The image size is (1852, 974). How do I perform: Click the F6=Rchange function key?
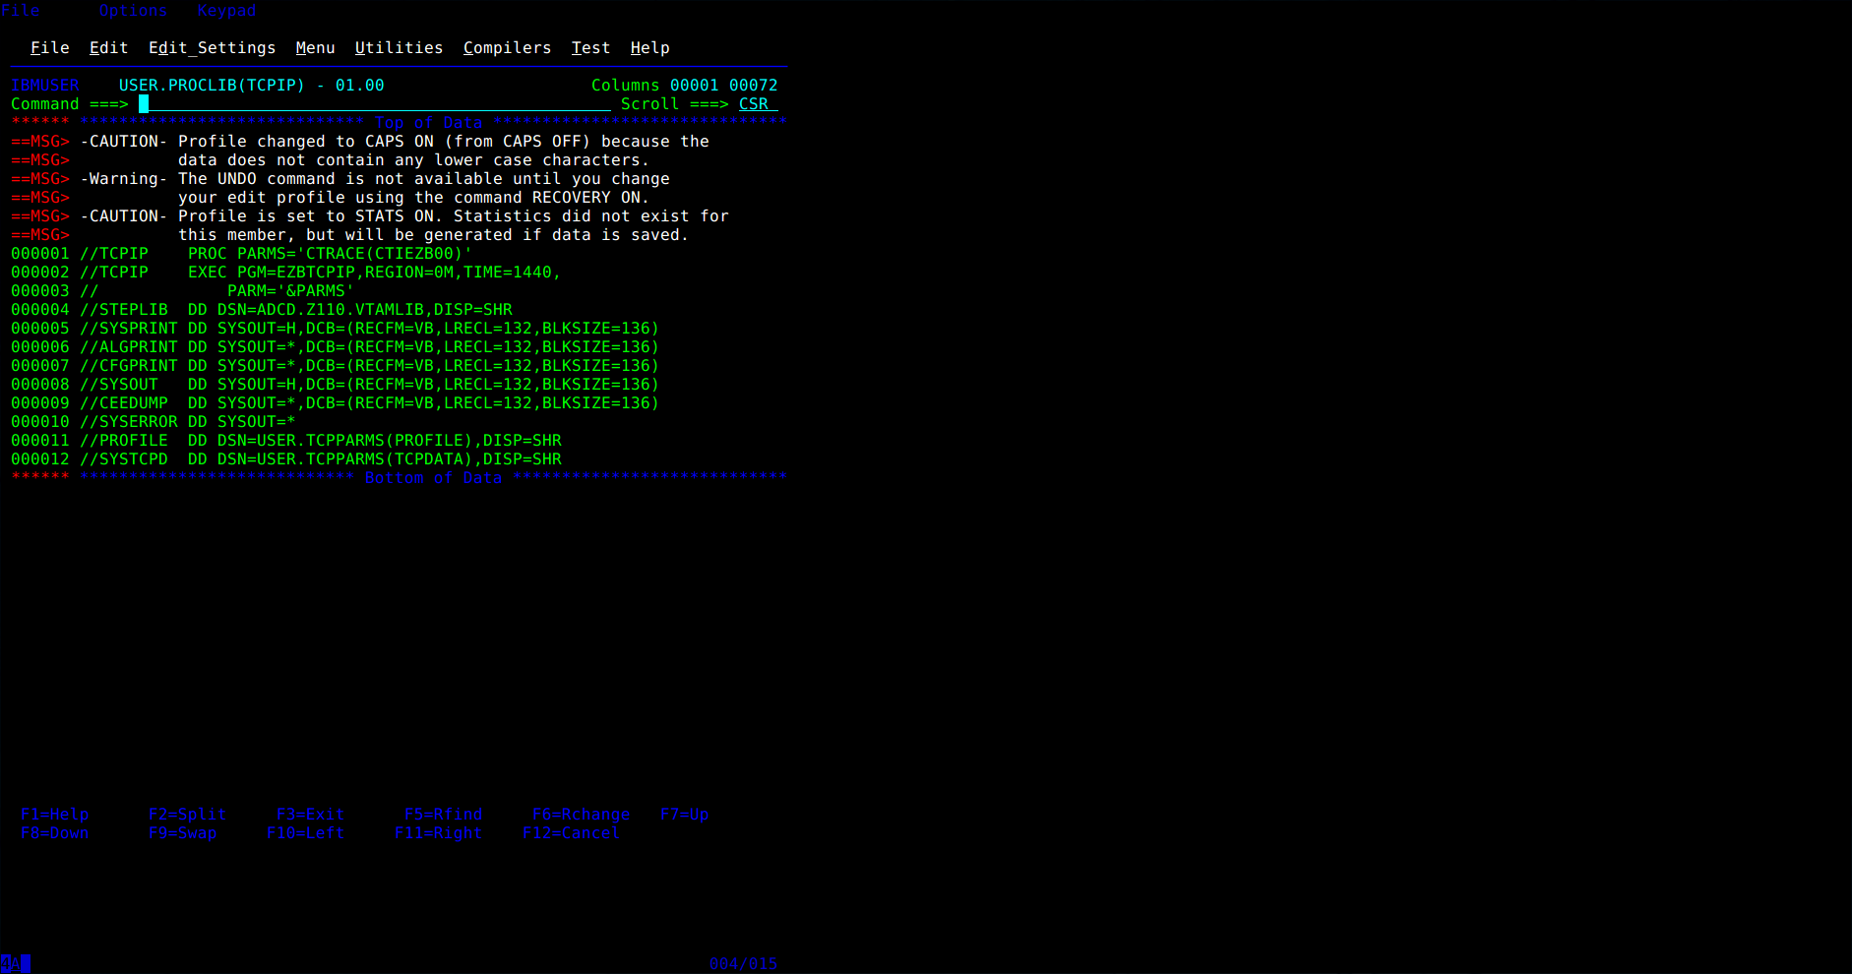pos(581,814)
